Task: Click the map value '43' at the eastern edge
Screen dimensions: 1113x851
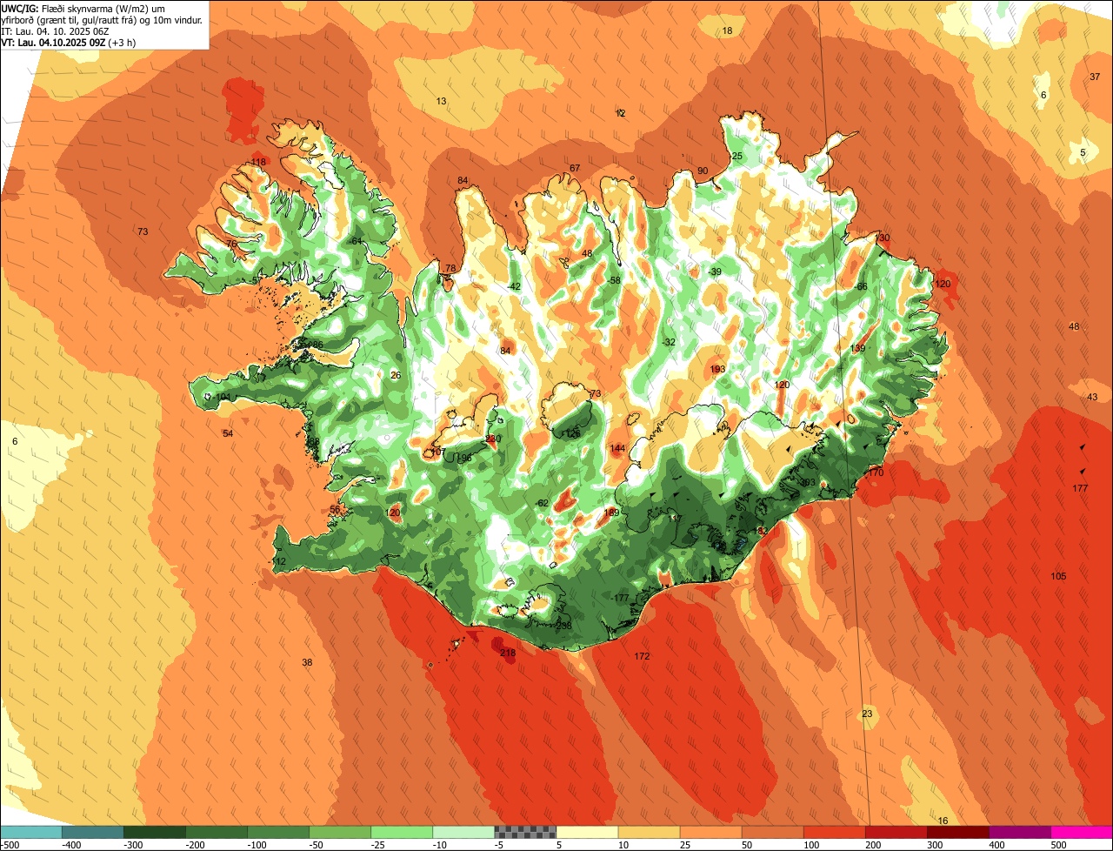Action: pos(1093,397)
